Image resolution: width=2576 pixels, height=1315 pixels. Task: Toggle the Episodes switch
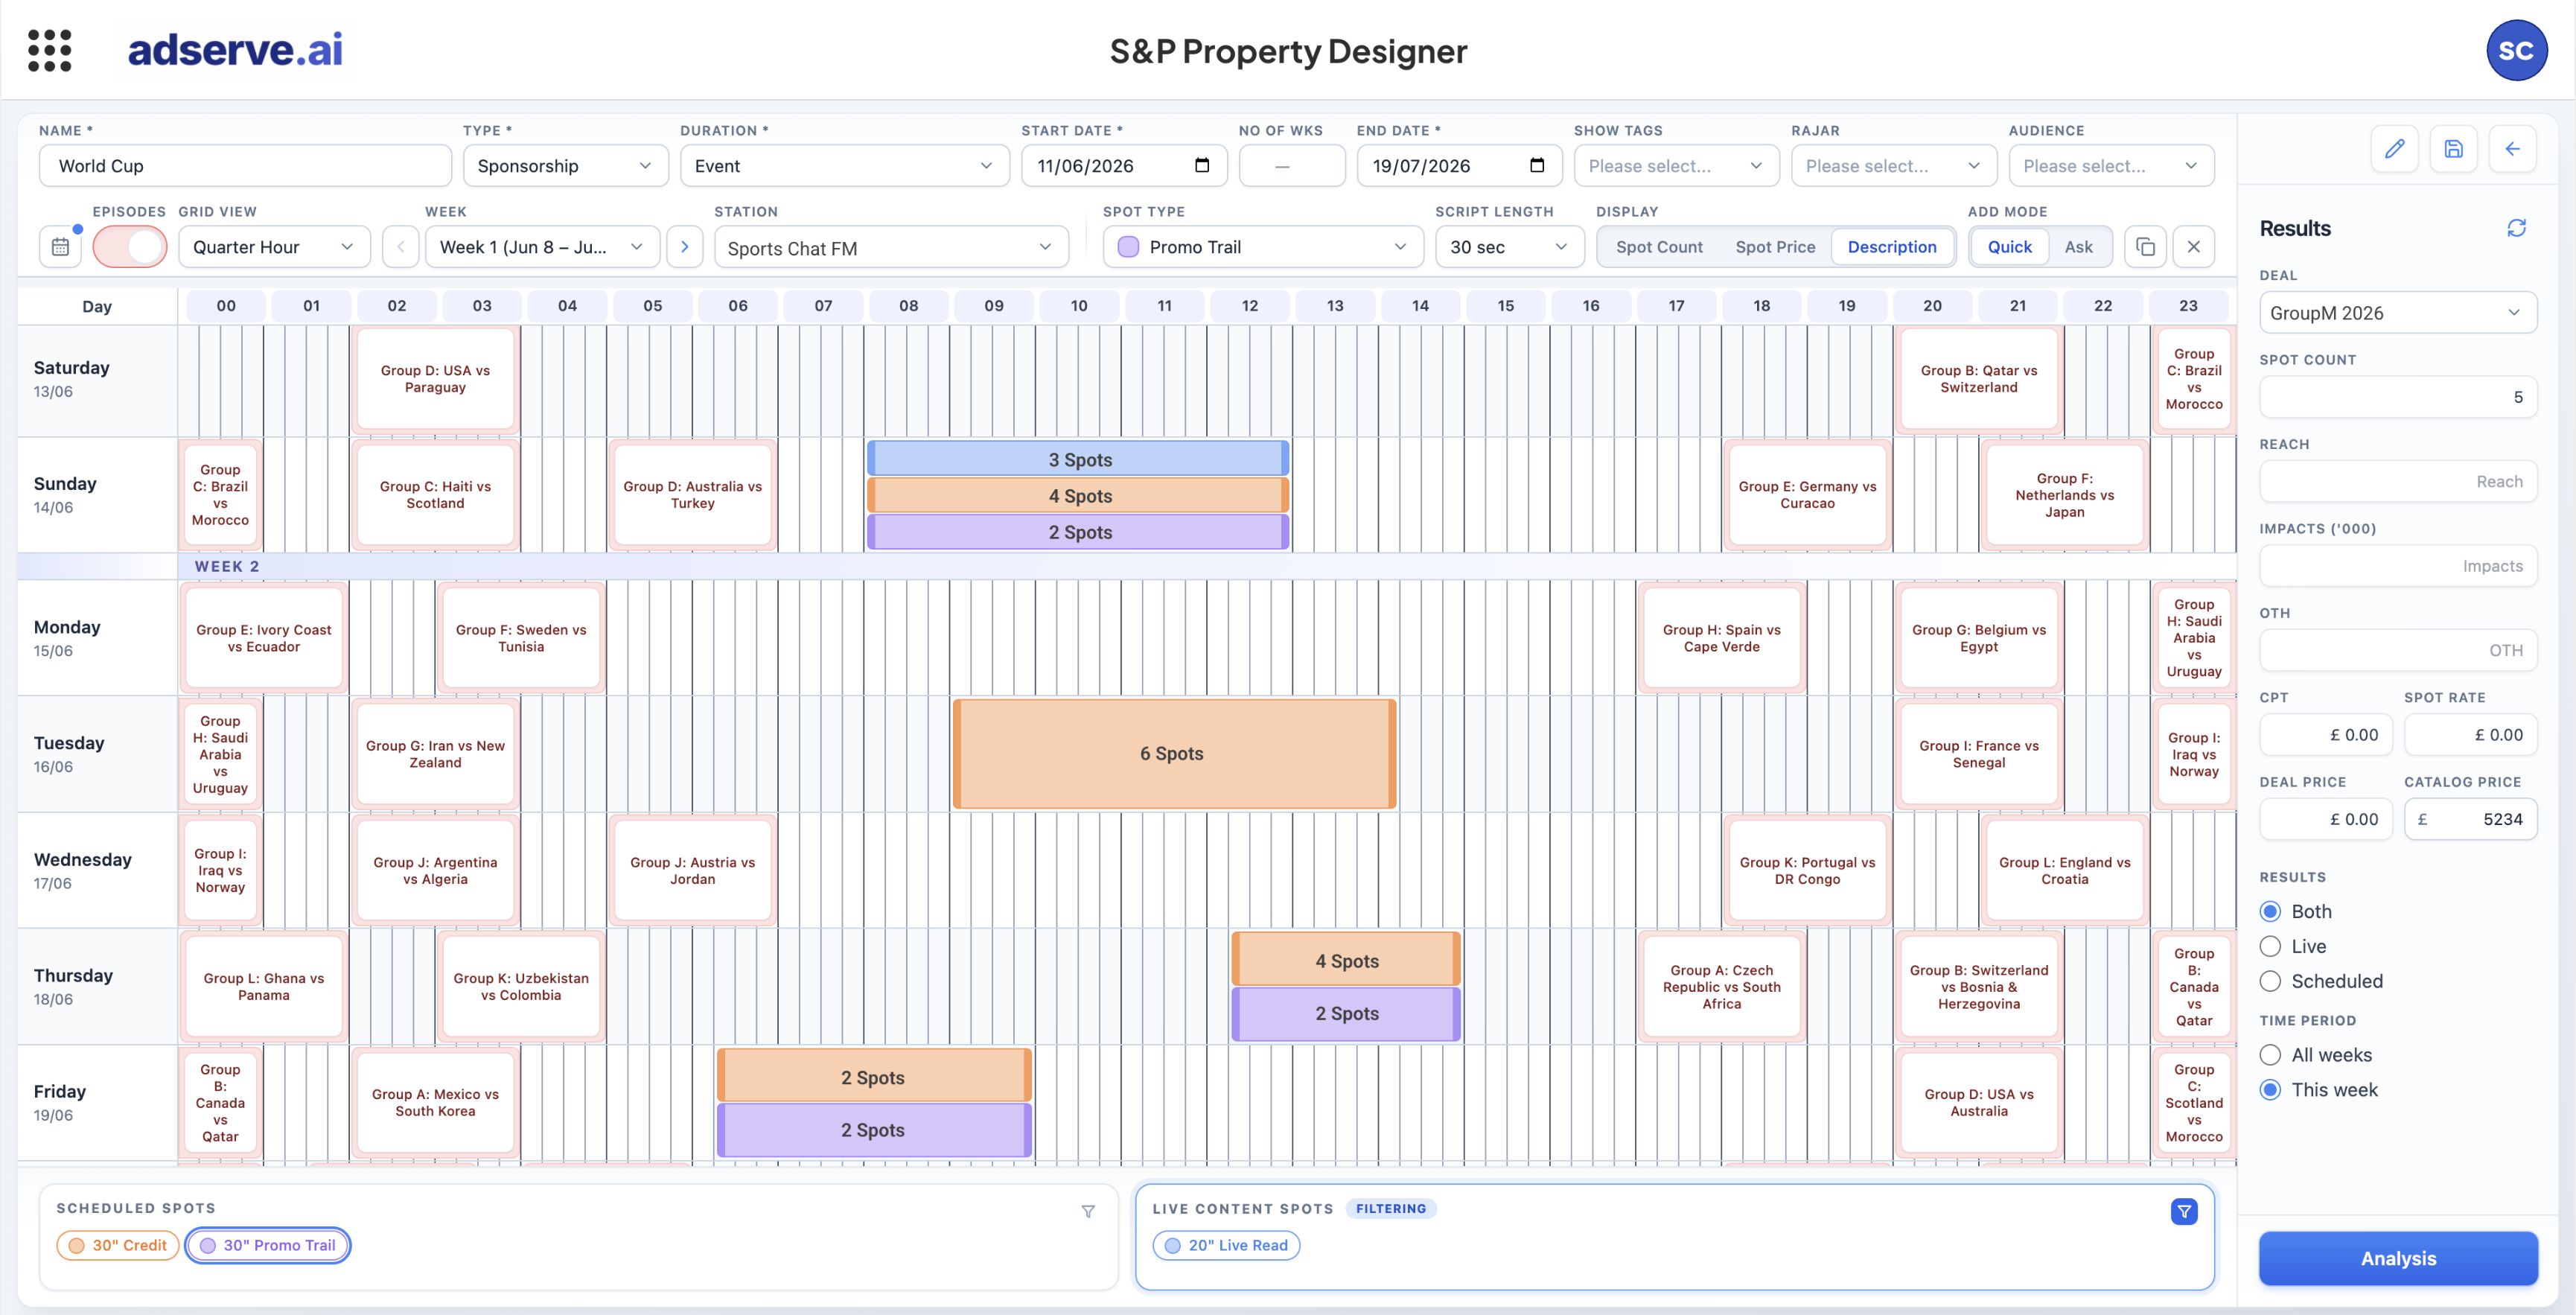130,247
